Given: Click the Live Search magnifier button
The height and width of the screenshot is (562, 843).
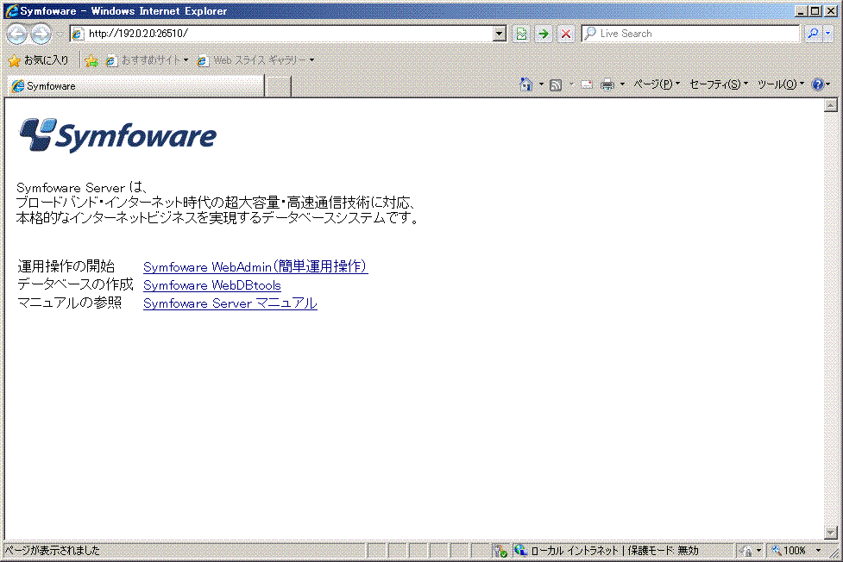Looking at the screenshot, I should coord(813,34).
